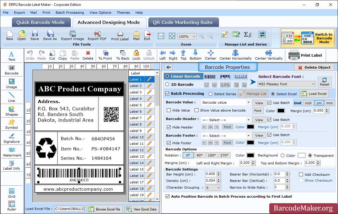Open the Σfx series function tool
Image resolution: width=338 pixels, height=214 pixels.
(x=248, y=34)
